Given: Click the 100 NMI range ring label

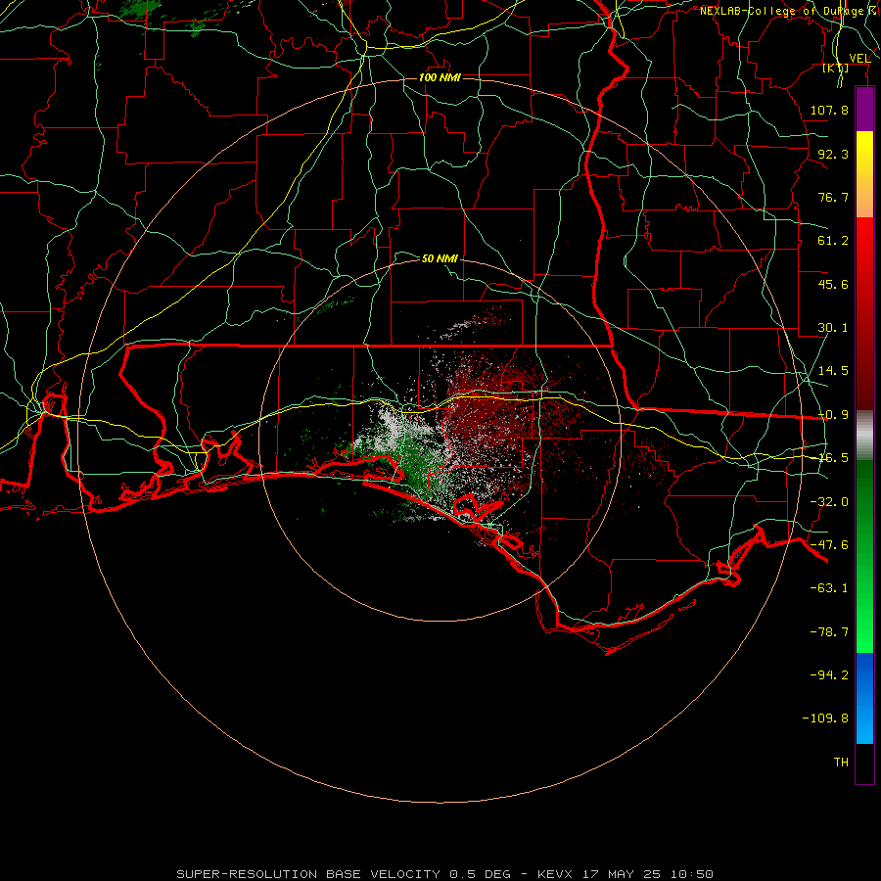Looking at the screenshot, I should (440, 77).
